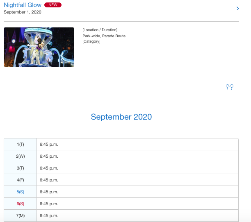The height and width of the screenshot is (222, 251).
Task: Select the blue 5(S) Saturday cell
Action: (21, 192)
